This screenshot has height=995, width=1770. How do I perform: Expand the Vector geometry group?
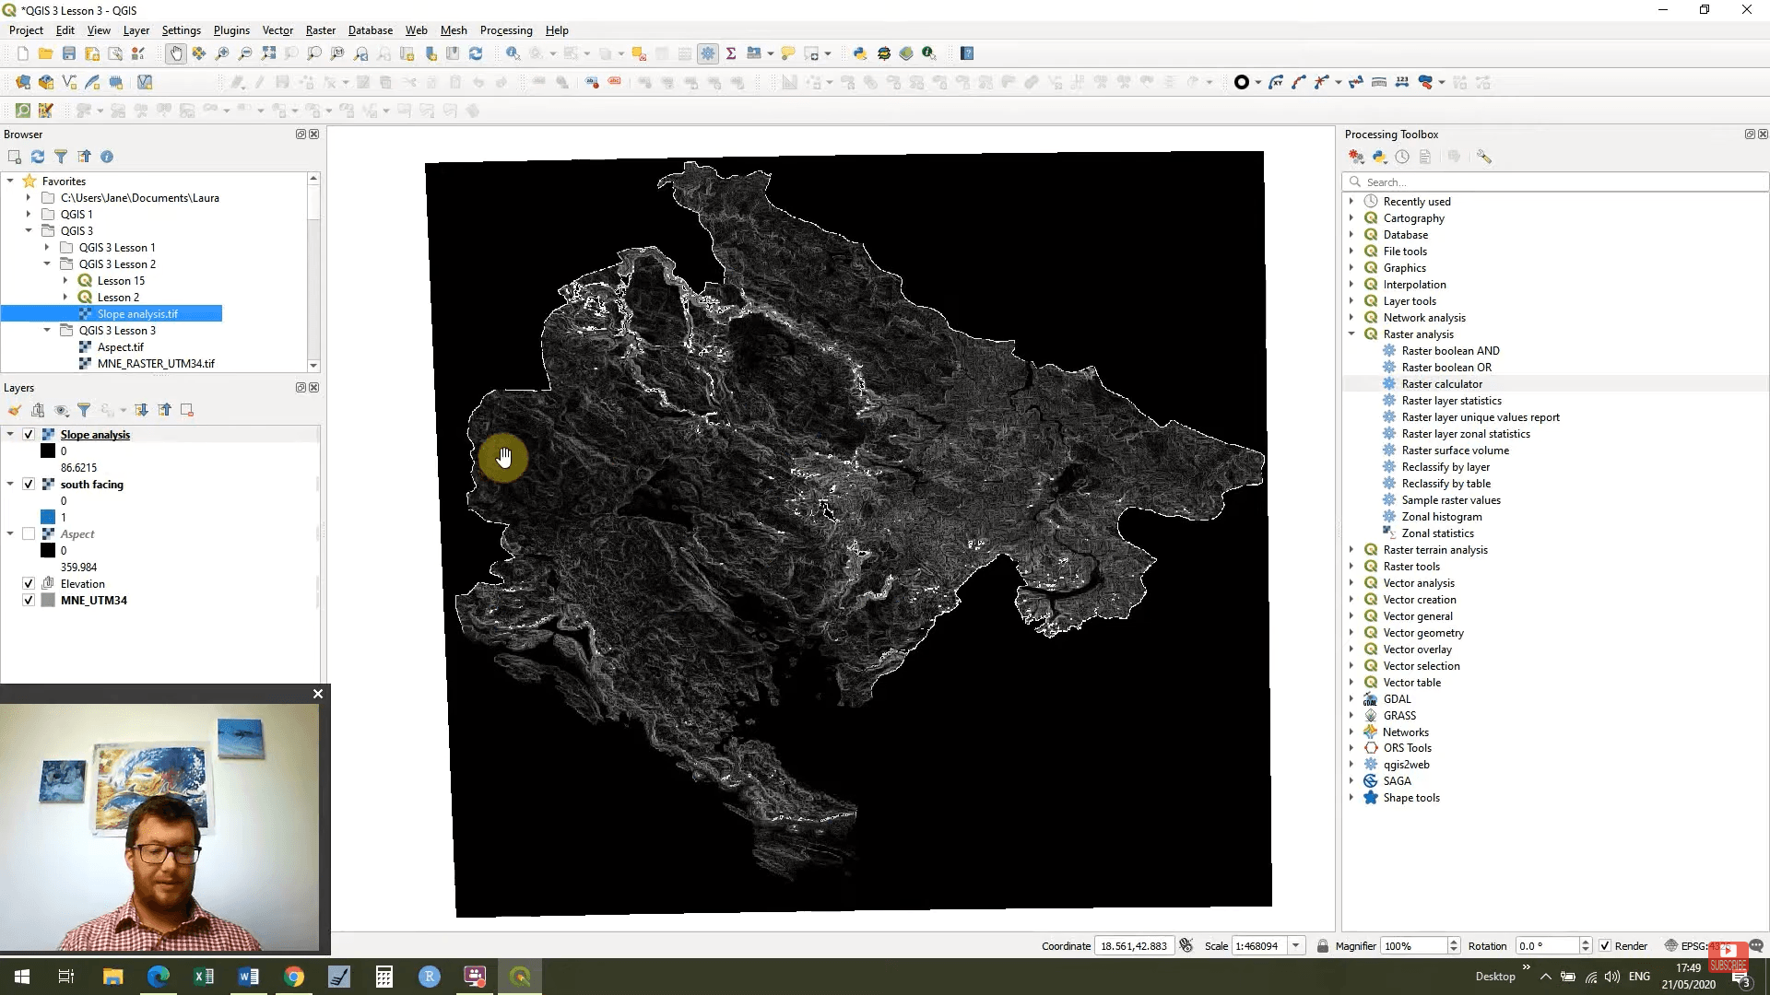pos(1352,633)
